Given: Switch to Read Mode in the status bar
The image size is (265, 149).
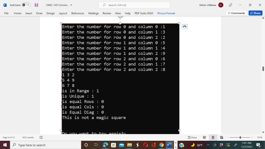Looking at the screenshot, I should 204,137.
